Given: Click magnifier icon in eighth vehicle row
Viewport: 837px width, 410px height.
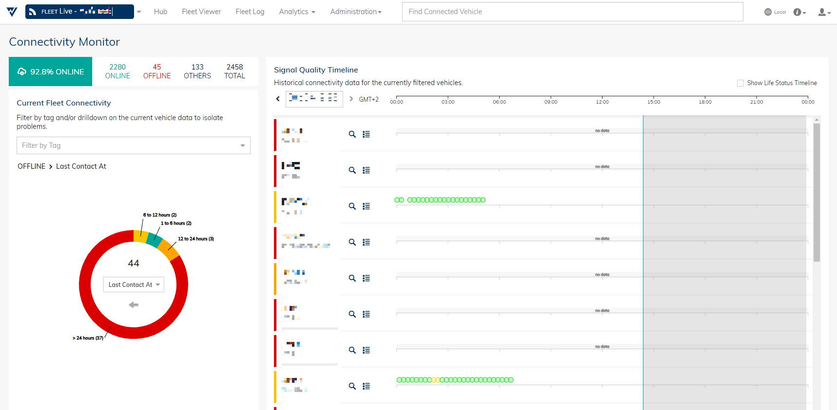Looking at the screenshot, I should [352, 386].
